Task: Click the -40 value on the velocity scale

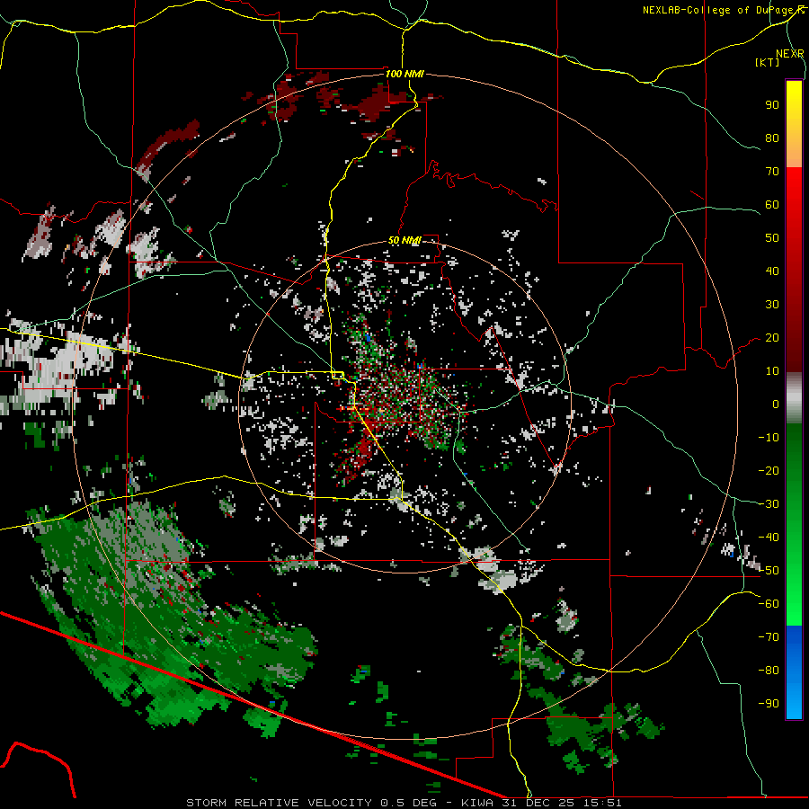Action: (769, 538)
